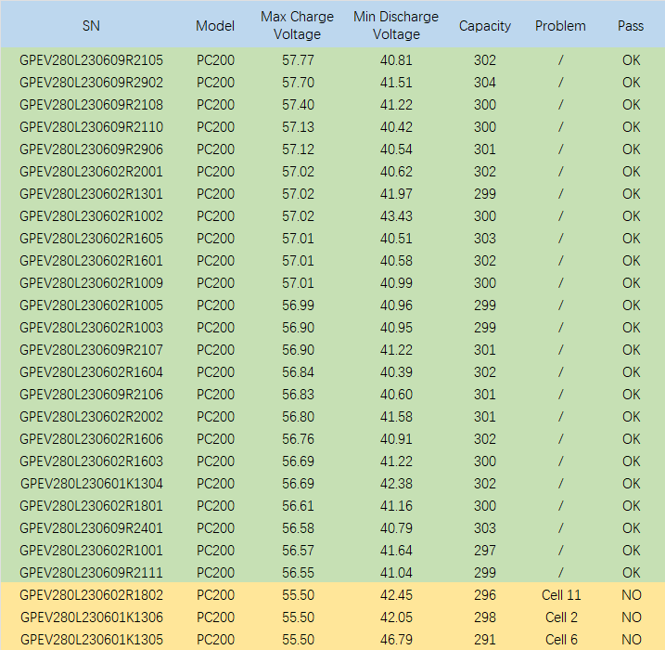Select the capacity value 291
This screenshot has width=665, height=650.
point(485,640)
